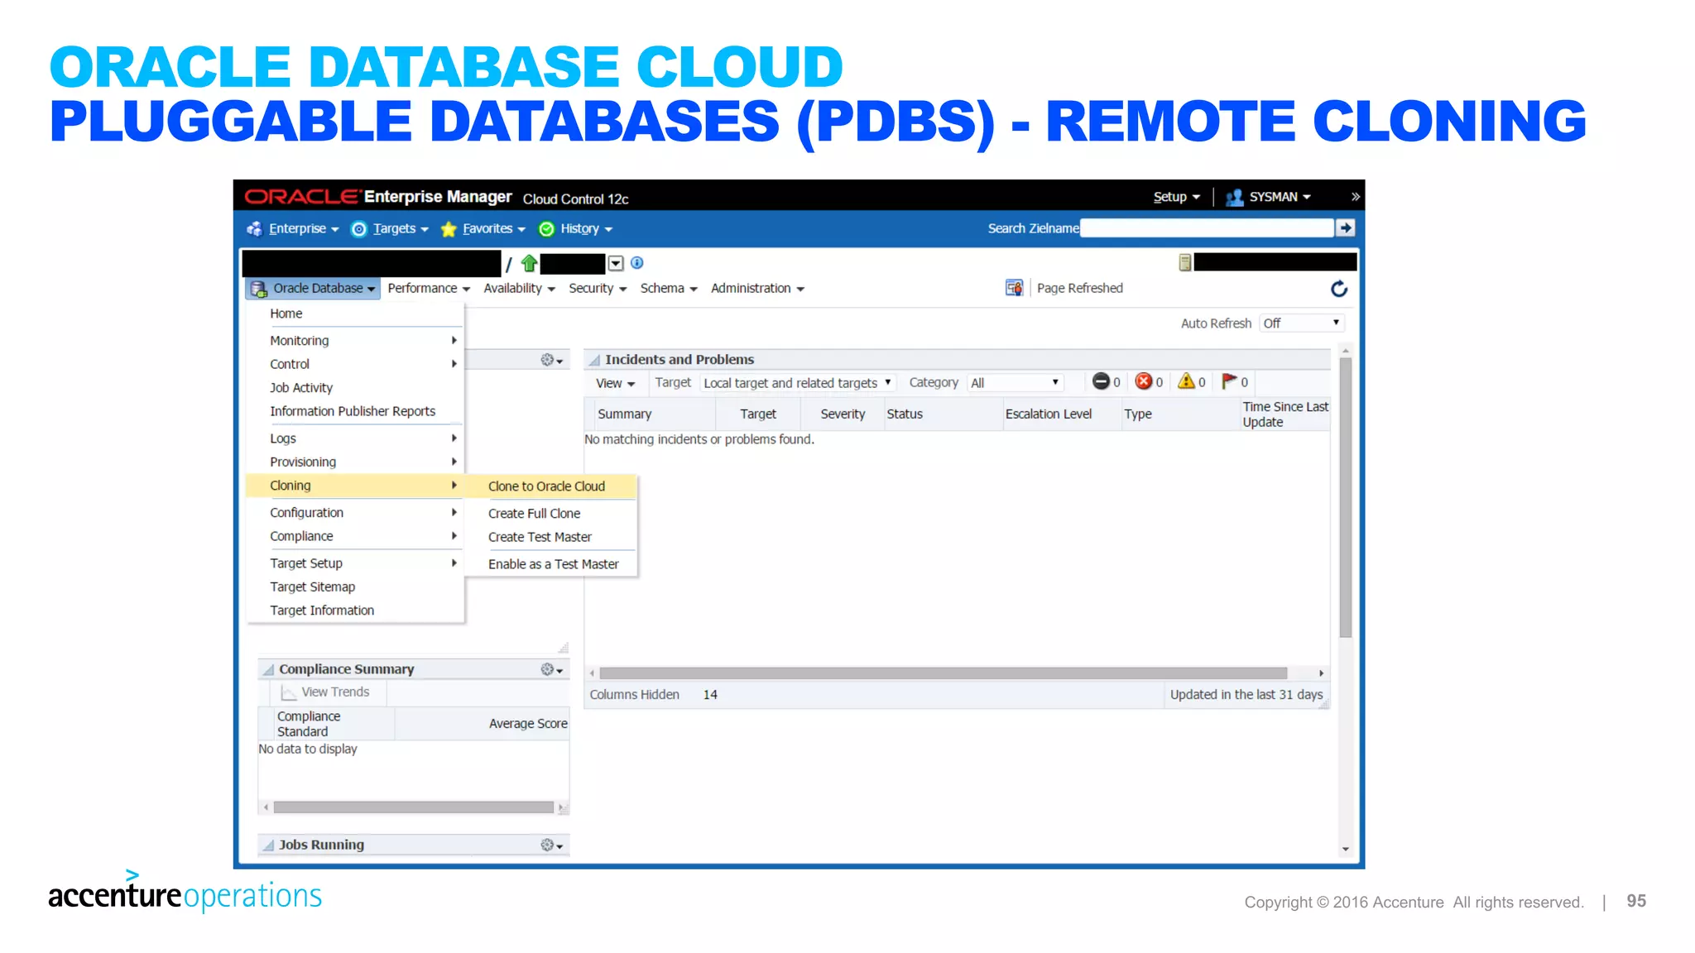
Task: Open the gear options in Jobs Running
Action: (x=551, y=845)
